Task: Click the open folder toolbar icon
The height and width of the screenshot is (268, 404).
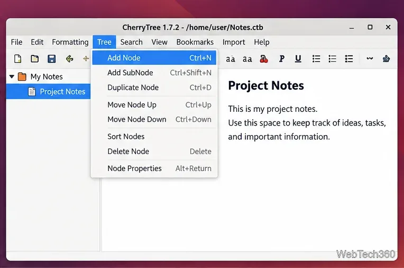Action: 34,59
